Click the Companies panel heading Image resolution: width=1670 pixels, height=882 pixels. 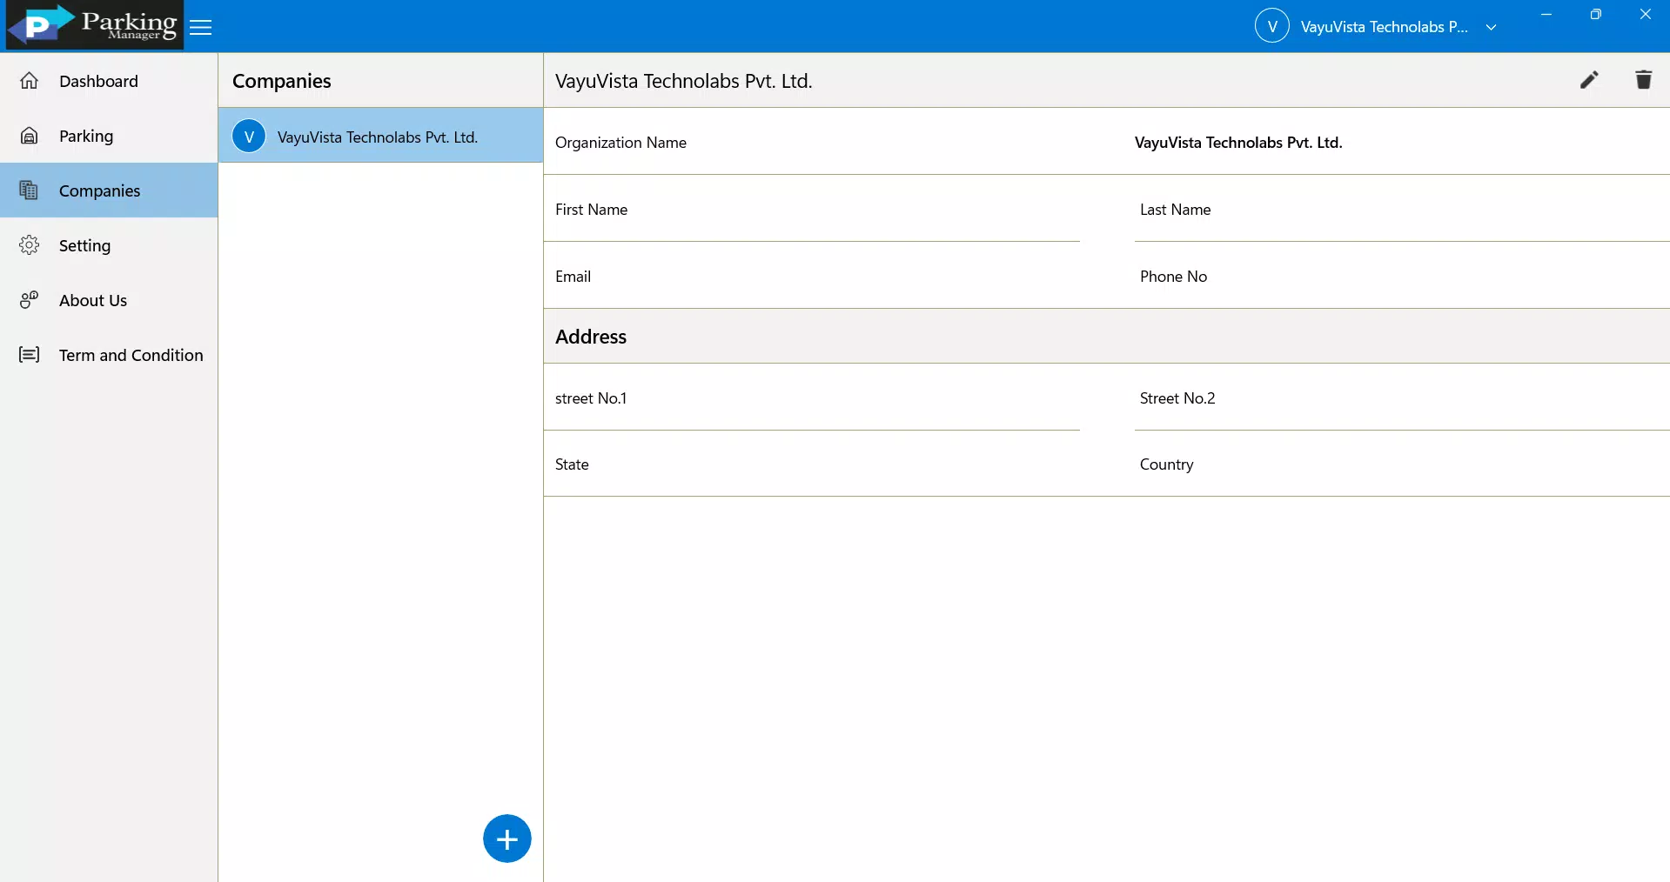click(x=282, y=81)
